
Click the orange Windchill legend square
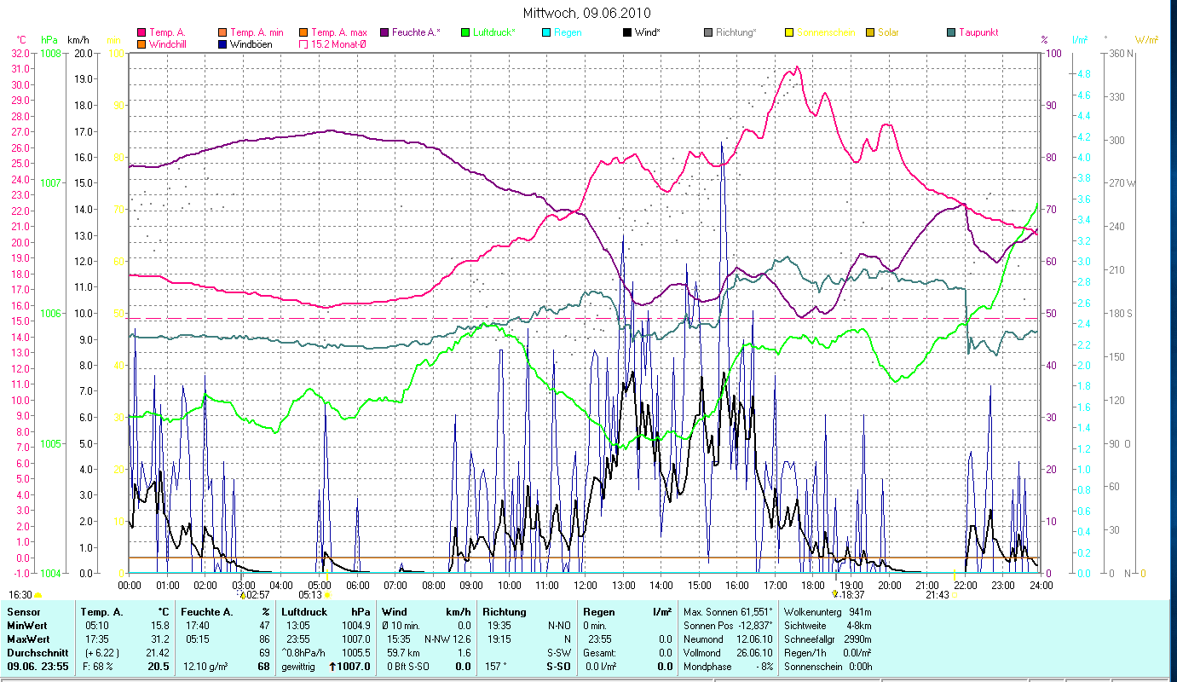(141, 44)
